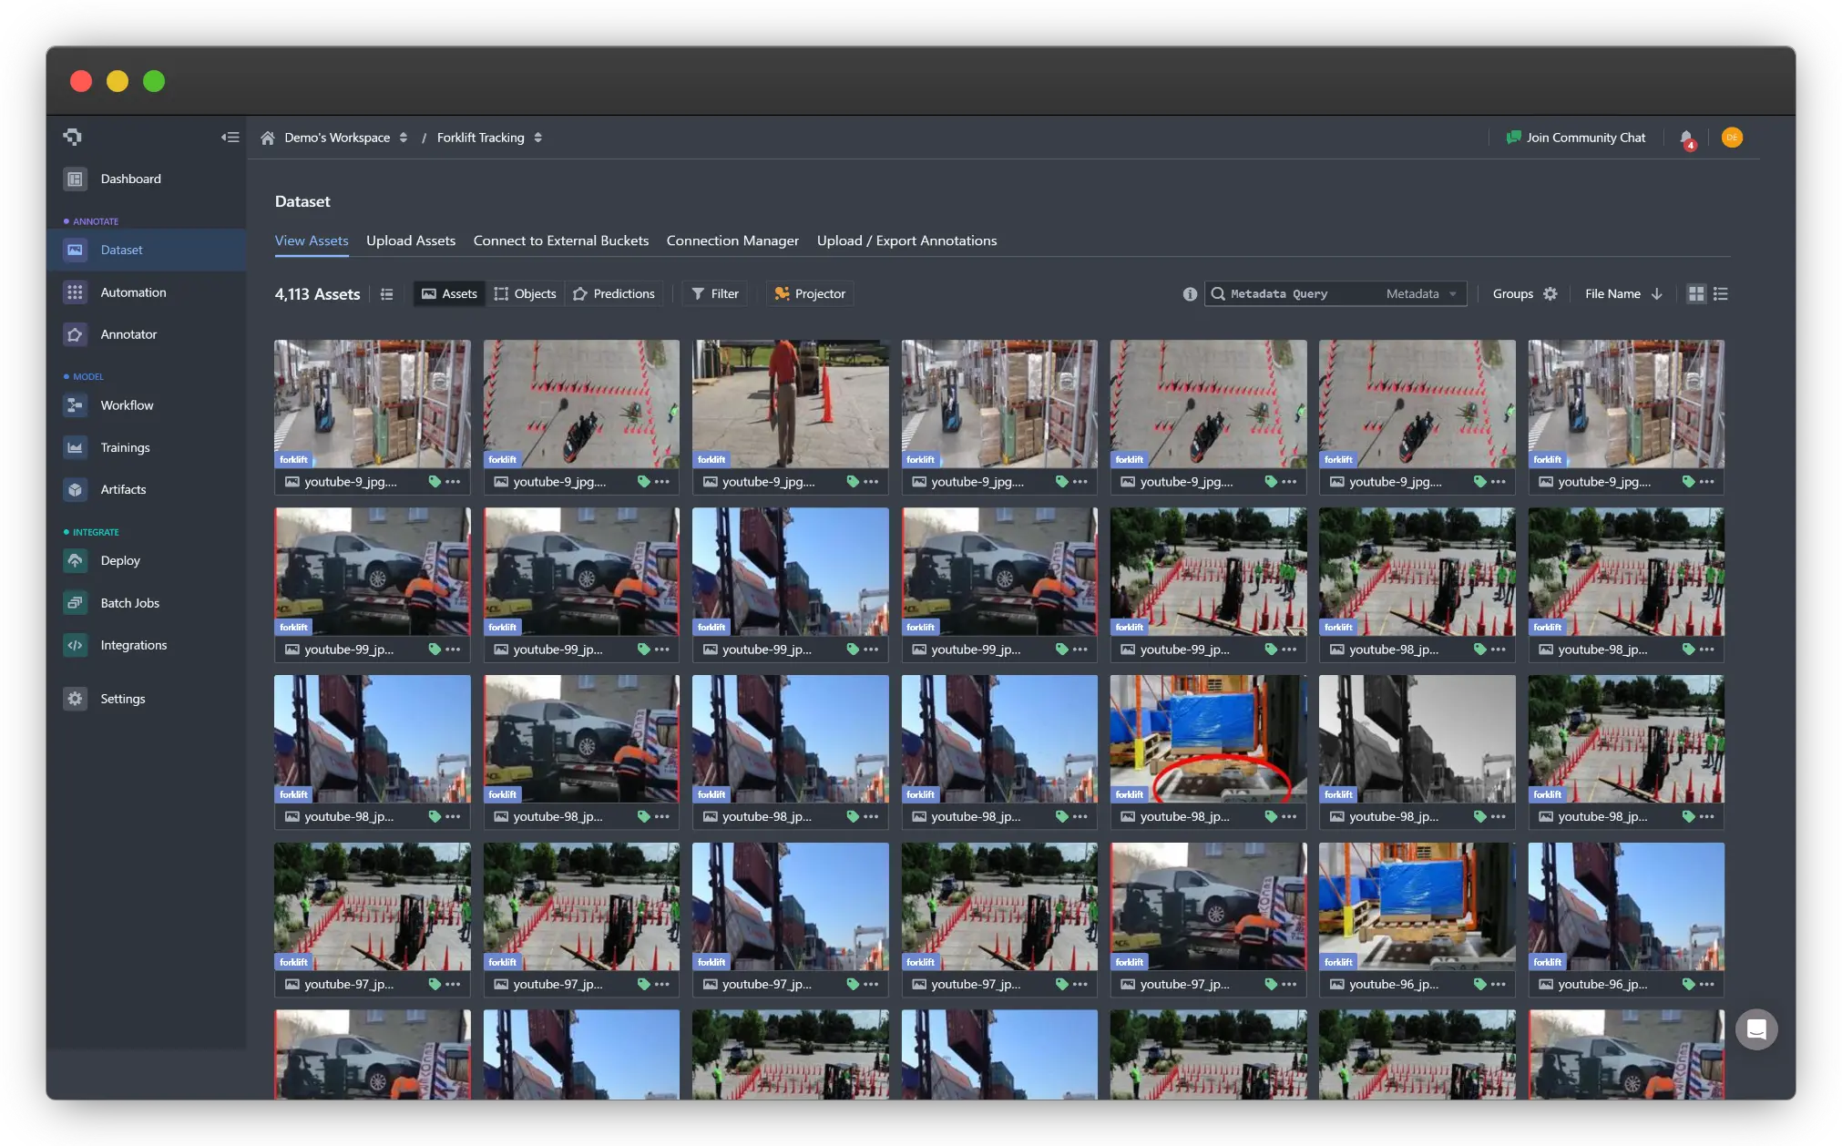Screen dimensions: 1842x1146
Task: Collapse the sidebar with the arrow icon
Action: pos(230,138)
